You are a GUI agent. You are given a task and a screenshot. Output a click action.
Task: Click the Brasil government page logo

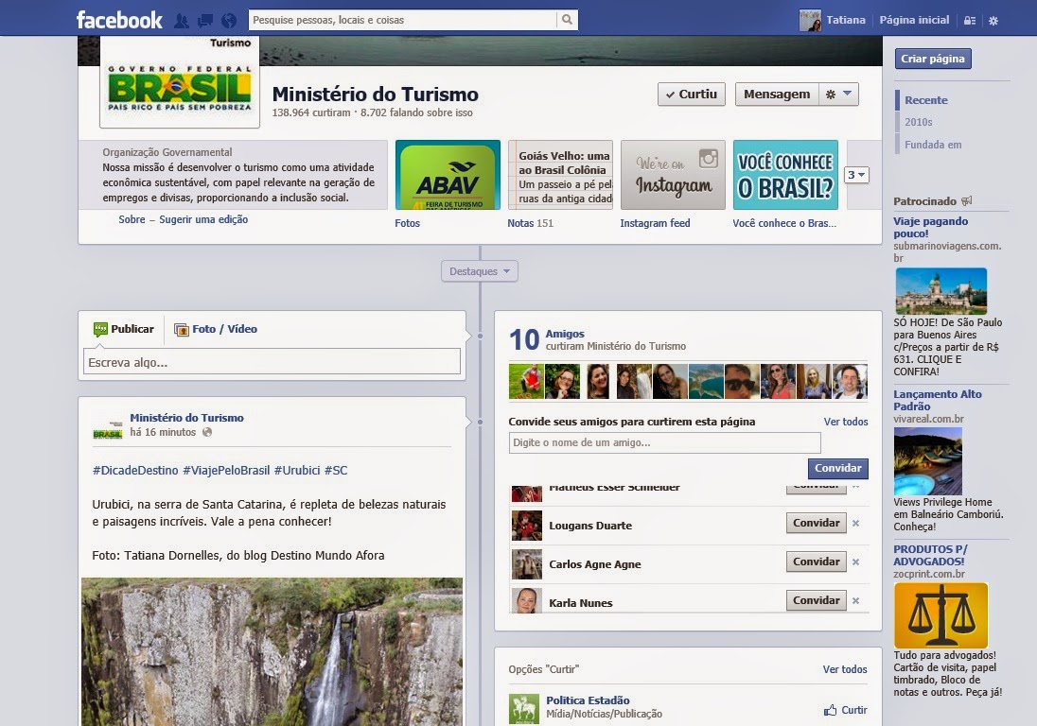179,83
